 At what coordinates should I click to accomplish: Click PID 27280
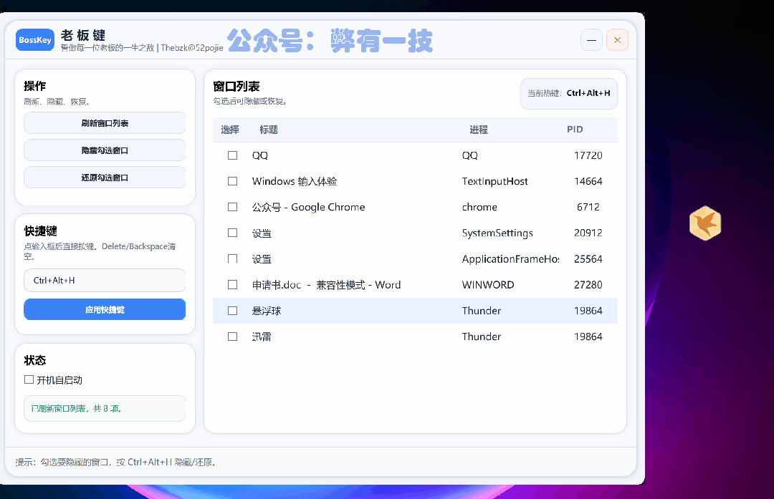coord(588,284)
